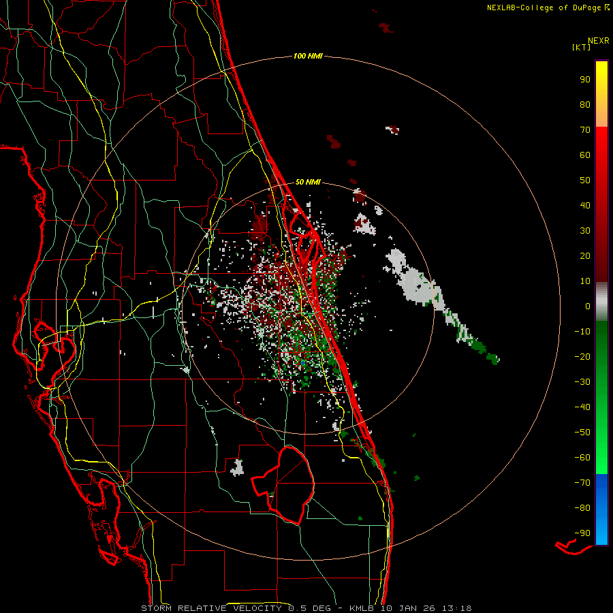
Task: Select the -10 knot scale label
Action: pyautogui.click(x=582, y=332)
